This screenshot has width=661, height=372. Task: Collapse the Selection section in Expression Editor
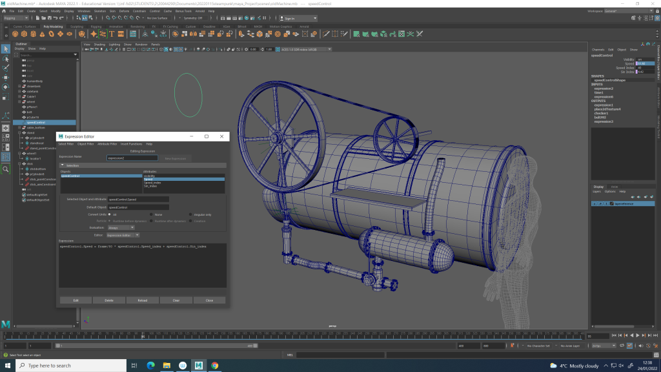(x=62, y=165)
